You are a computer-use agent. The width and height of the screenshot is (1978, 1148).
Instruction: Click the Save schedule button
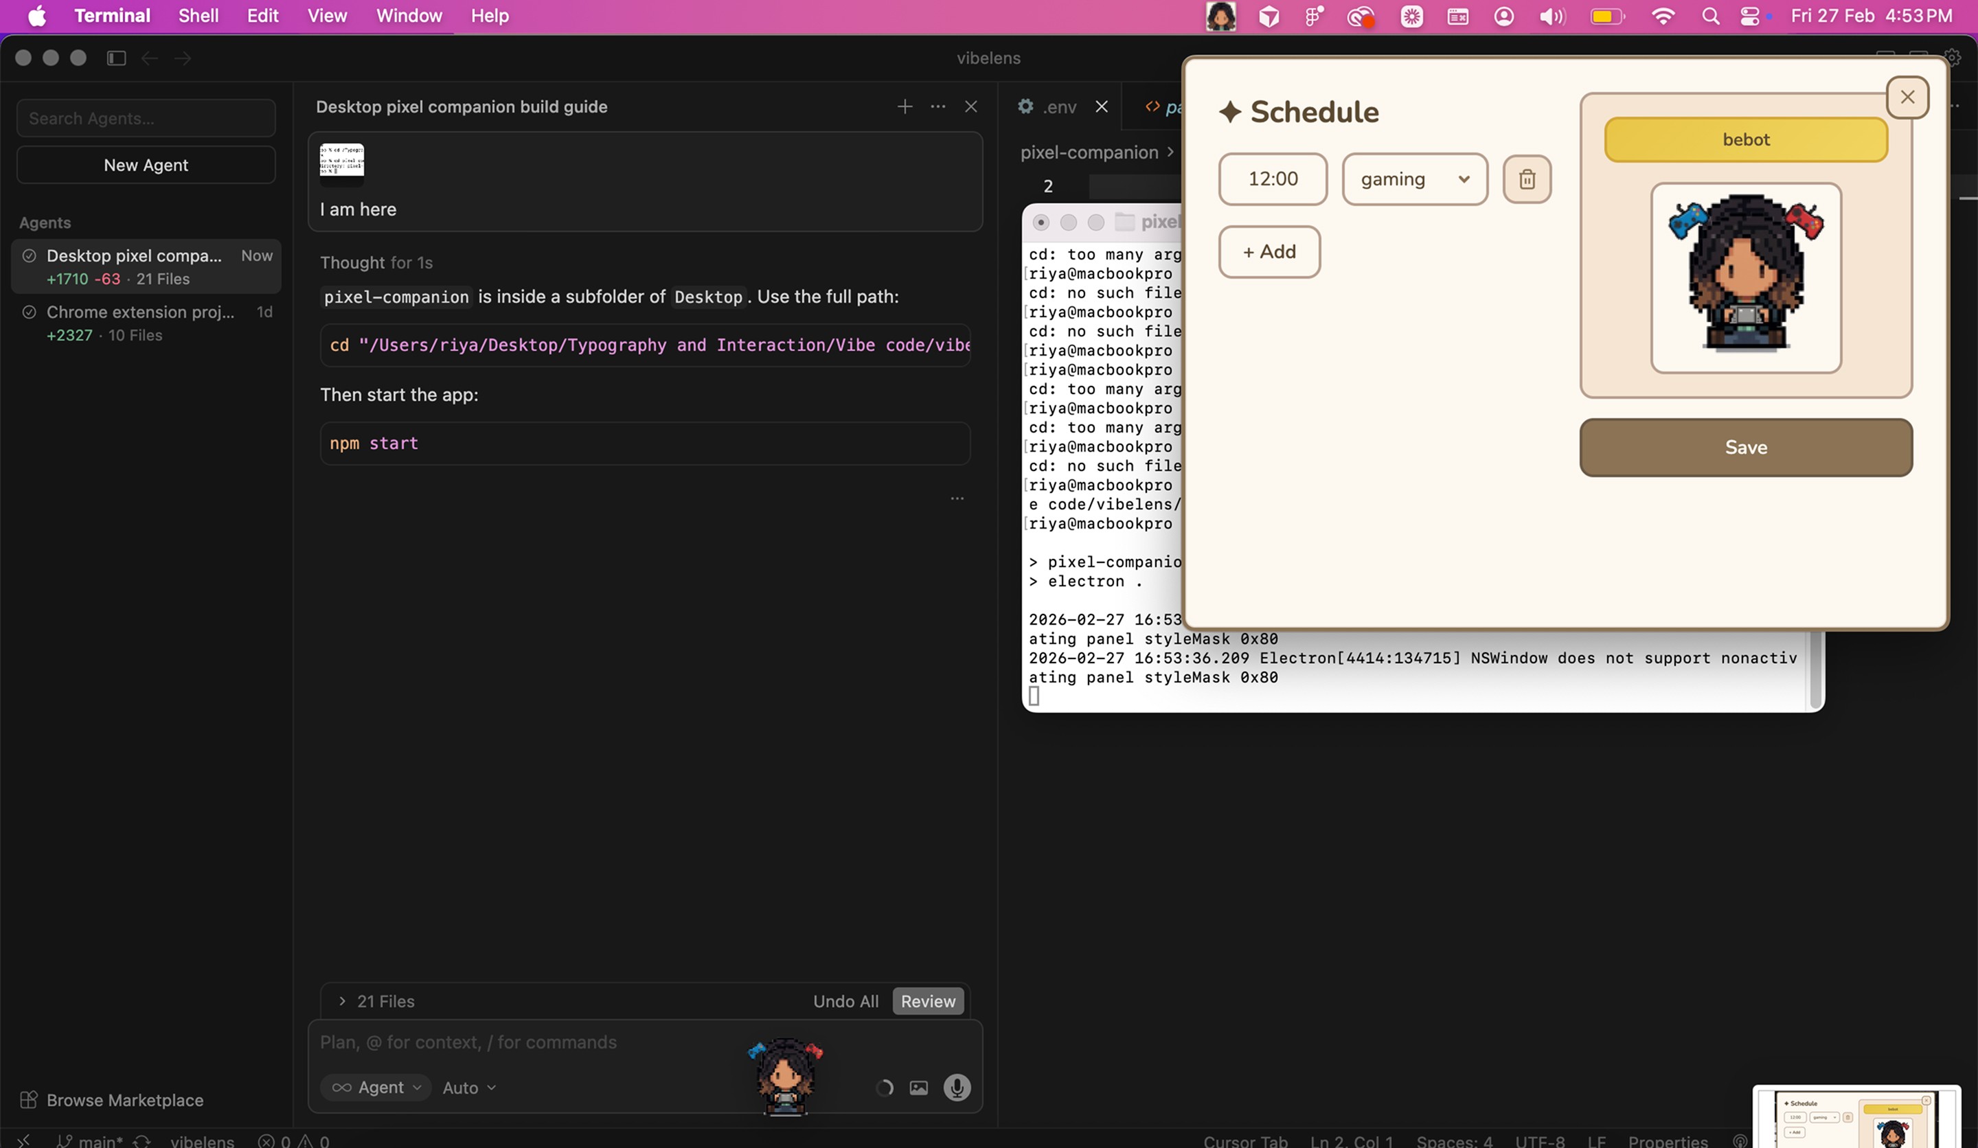(1745, 447)
